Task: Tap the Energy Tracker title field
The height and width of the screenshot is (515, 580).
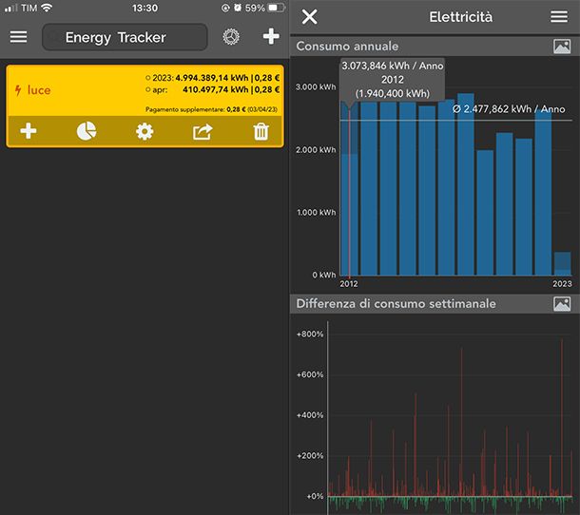Action: [125, 37]
